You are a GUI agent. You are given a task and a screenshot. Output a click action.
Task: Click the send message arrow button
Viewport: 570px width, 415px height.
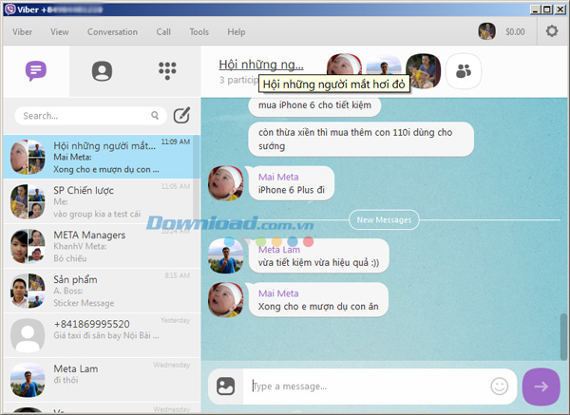(x=541, y=387)
